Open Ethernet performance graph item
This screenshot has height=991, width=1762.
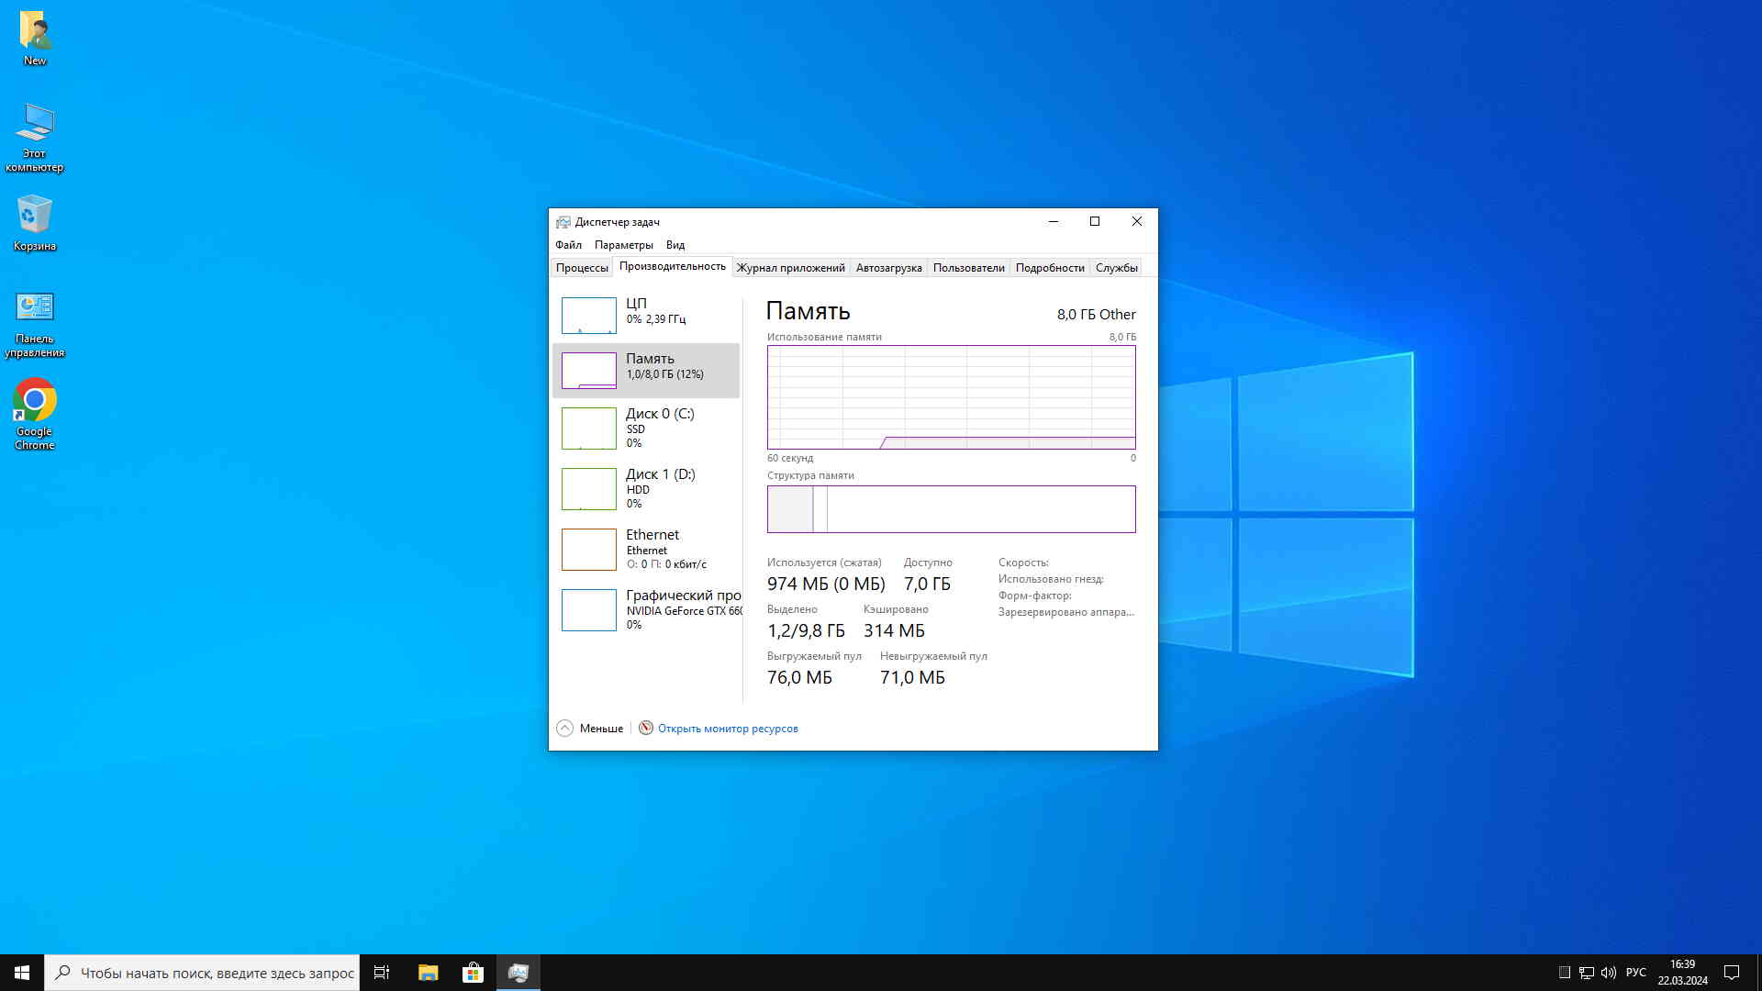pos(588,549)
